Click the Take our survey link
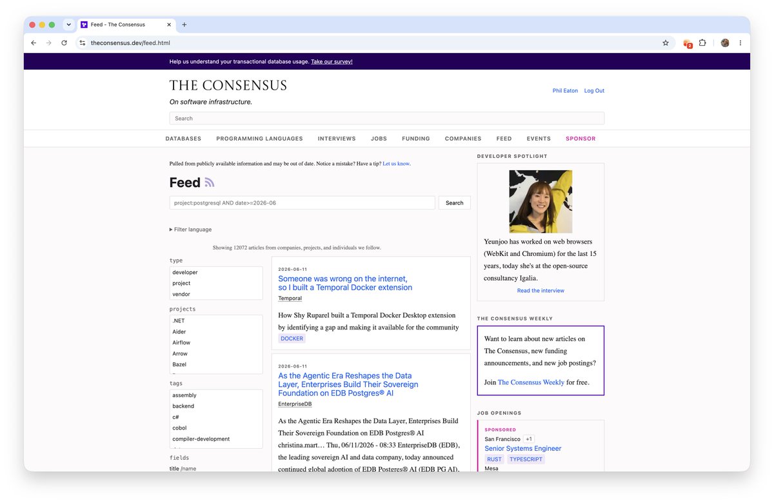This screenshot has width=774, height=503. 332,62
